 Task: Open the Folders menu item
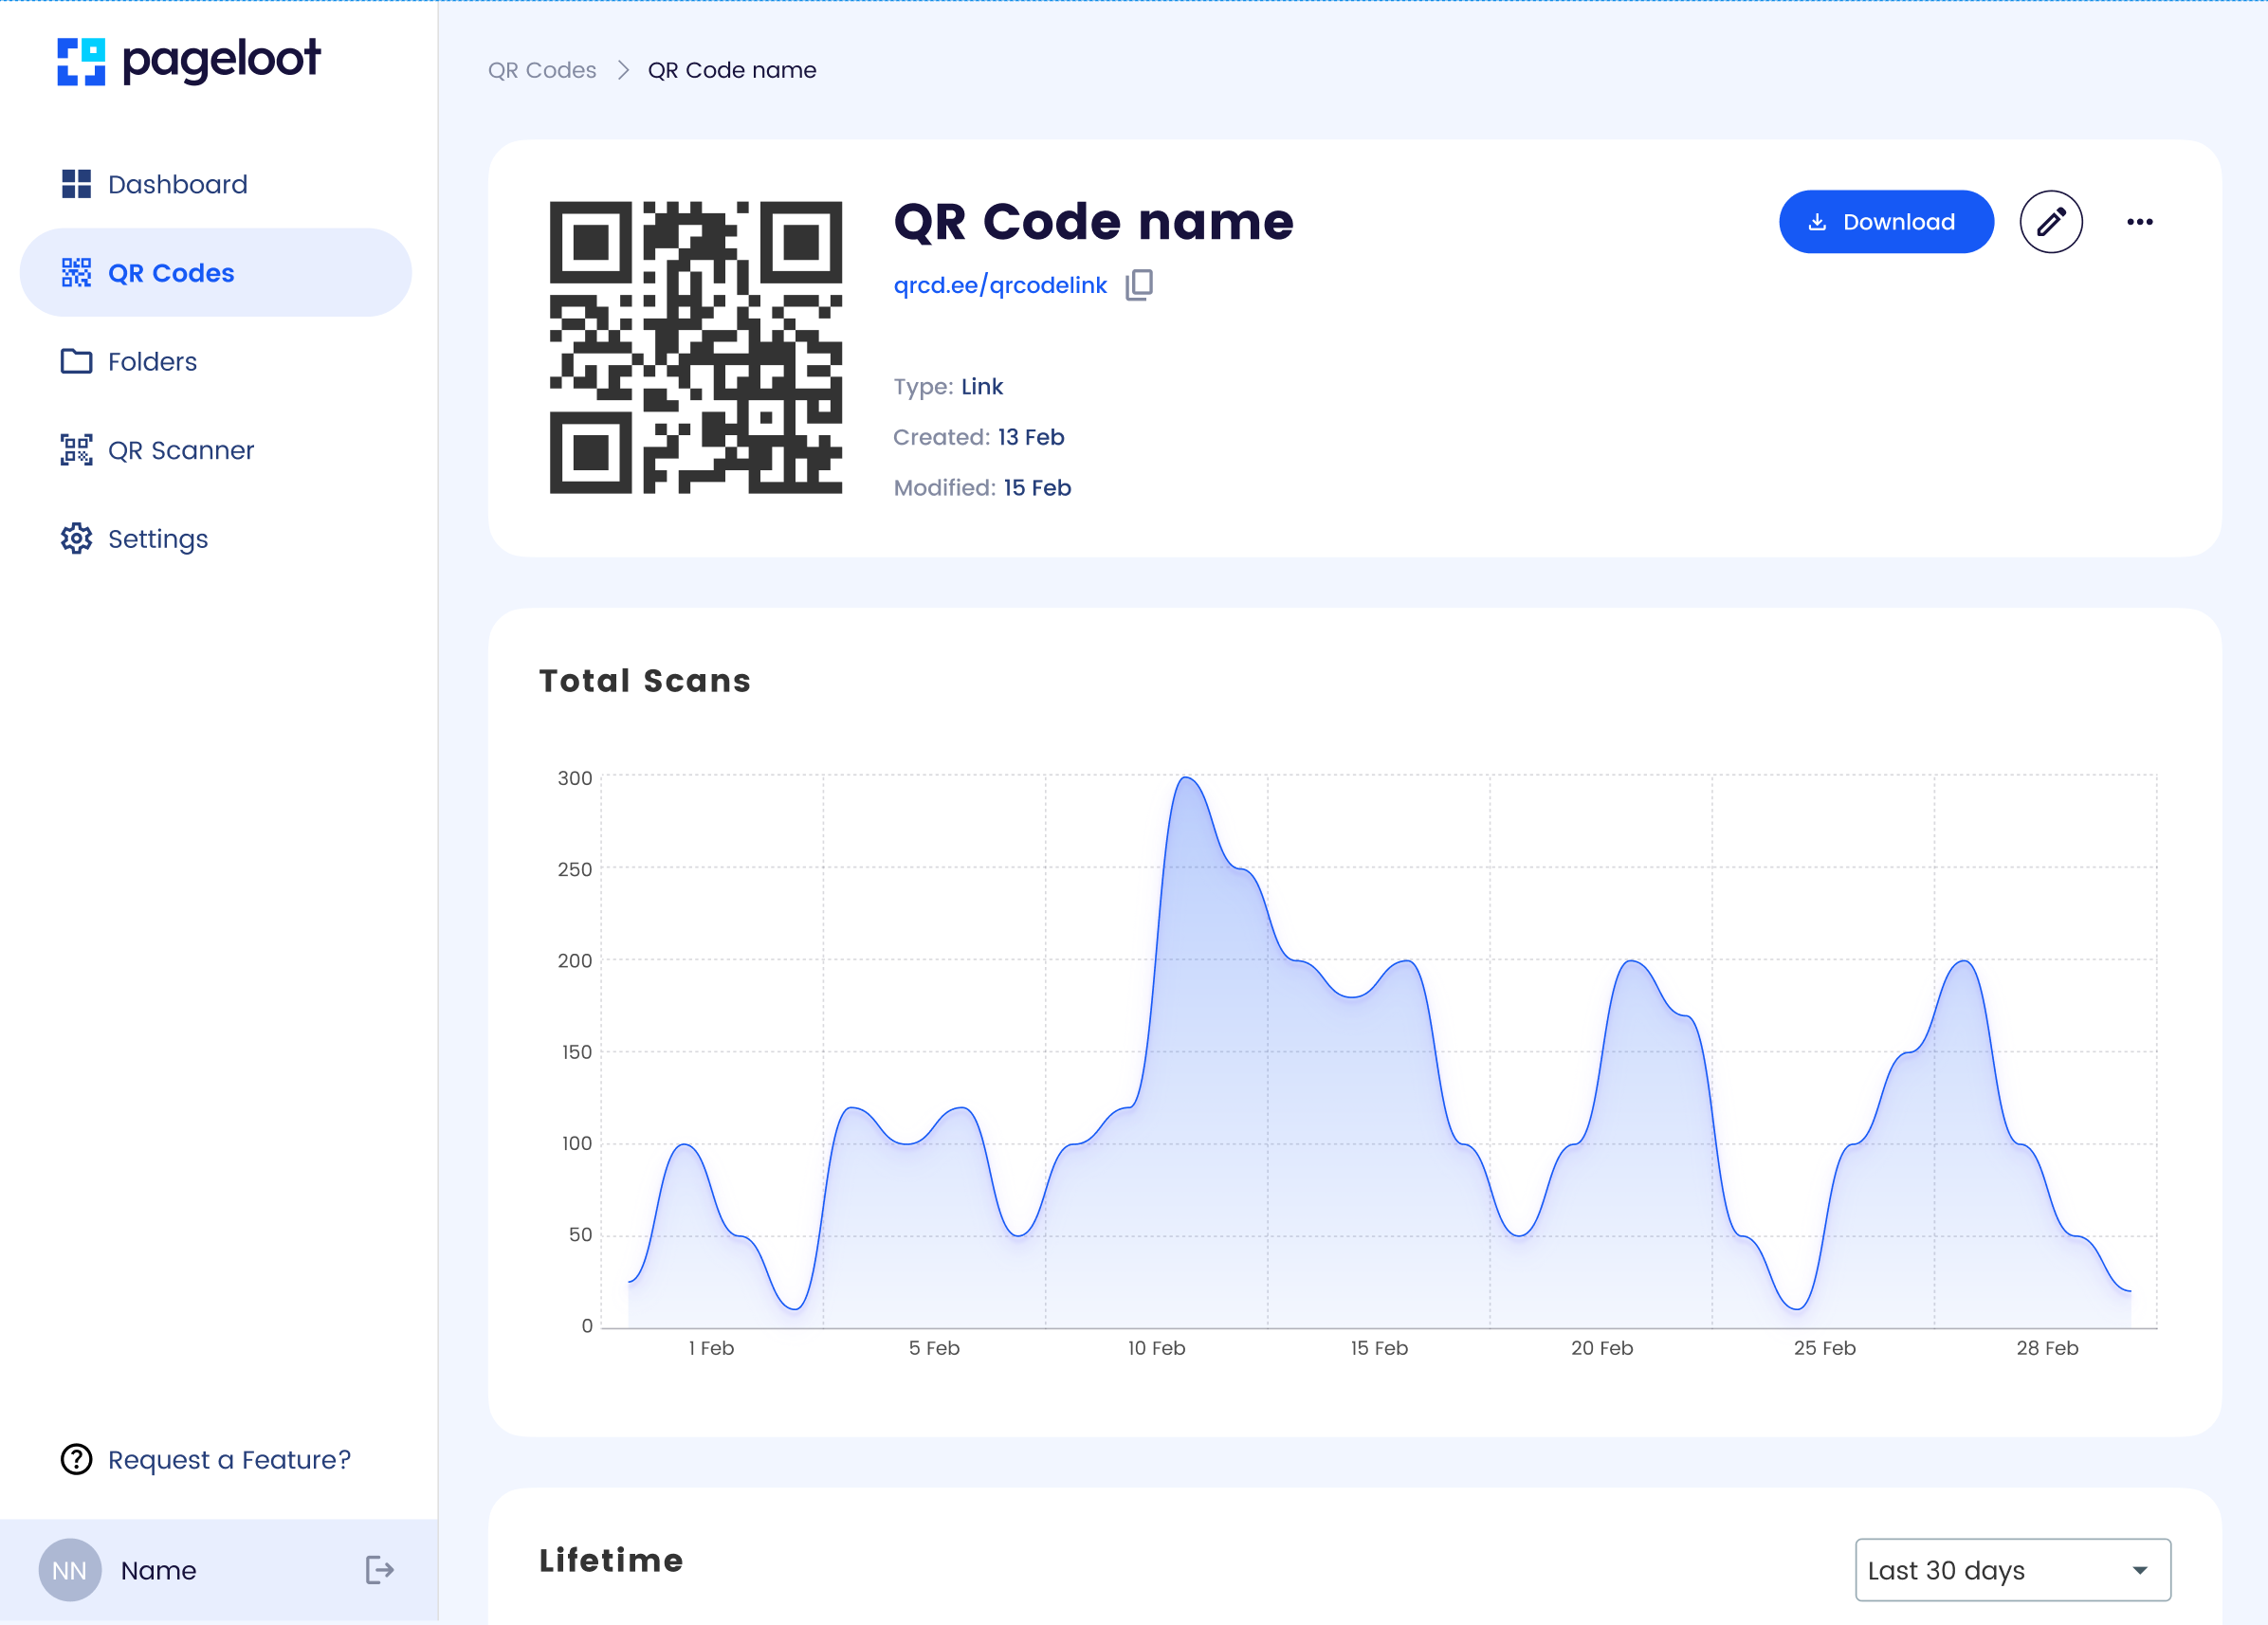(152, 361)
